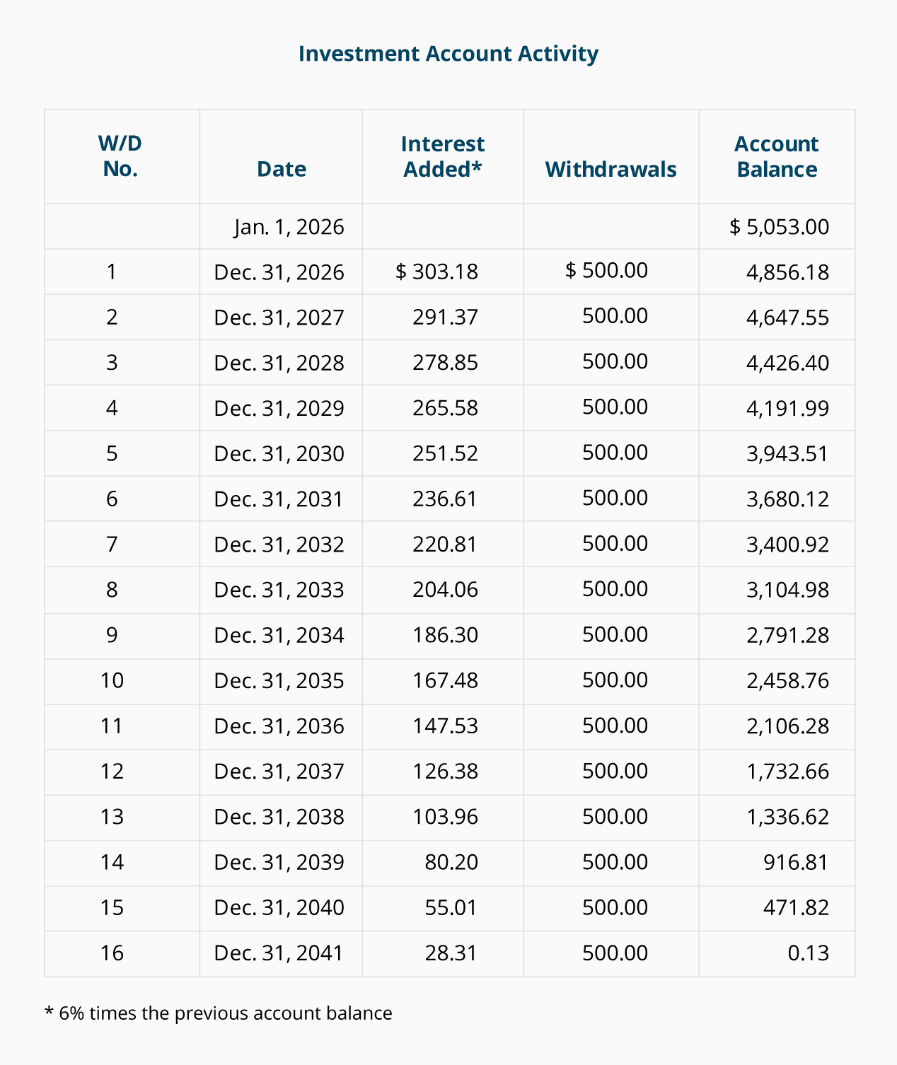The width and height of the screenshot is (897, 1065).
Task: Select interest value $ 303.18
Action: click(x=437, y=272)
